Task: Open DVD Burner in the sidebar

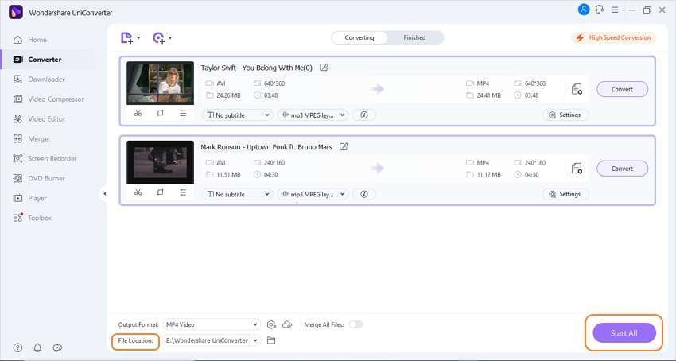Action: 39,179
